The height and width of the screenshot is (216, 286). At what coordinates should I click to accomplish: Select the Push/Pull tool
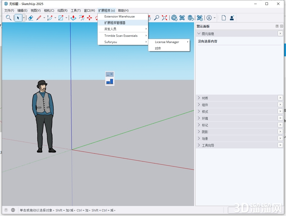(x=73, y=18)
